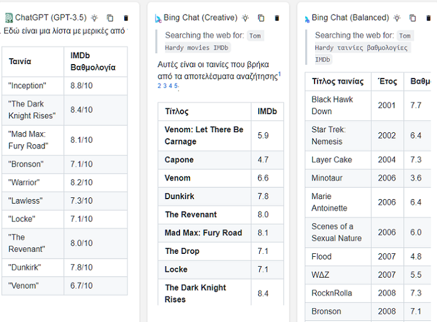Select "The Dark Knight Rises" in ChatGPT table
Screen dimensions: 437x322
[33, 110]
